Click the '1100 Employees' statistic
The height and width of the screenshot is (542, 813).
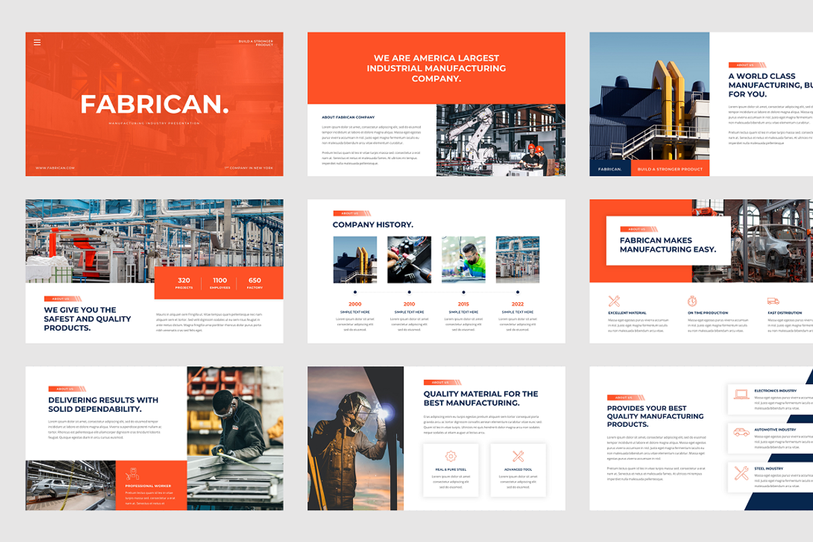[220, 283]
